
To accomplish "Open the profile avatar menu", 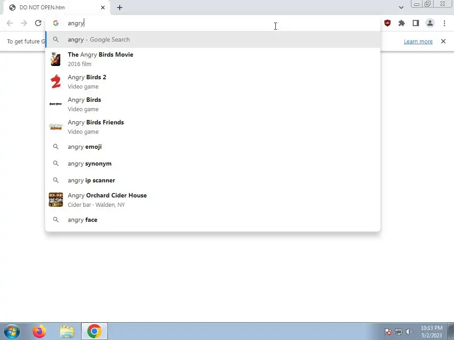I will pyautogui.click(x=430, y=23).
